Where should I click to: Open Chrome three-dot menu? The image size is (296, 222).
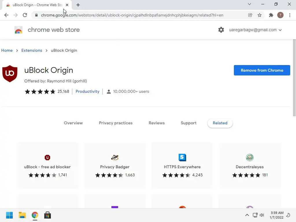point(290,15)
